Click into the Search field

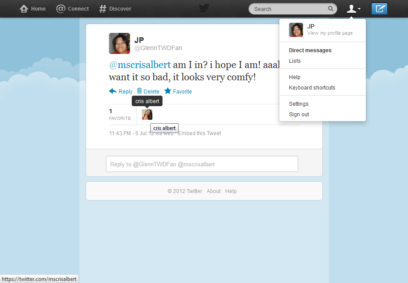pos(293,9)
